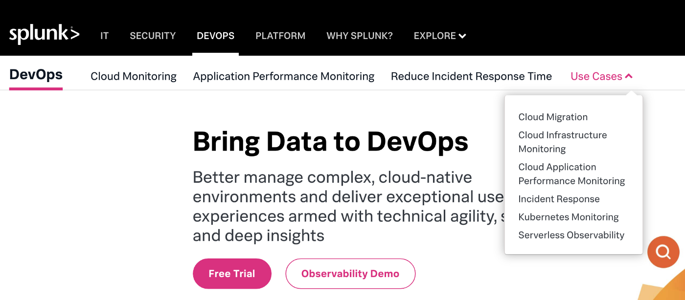The width and height of the screenshot is (685, 300).
Task: Choose Cloud Migration from Use Cases
Action: point(553,117)
